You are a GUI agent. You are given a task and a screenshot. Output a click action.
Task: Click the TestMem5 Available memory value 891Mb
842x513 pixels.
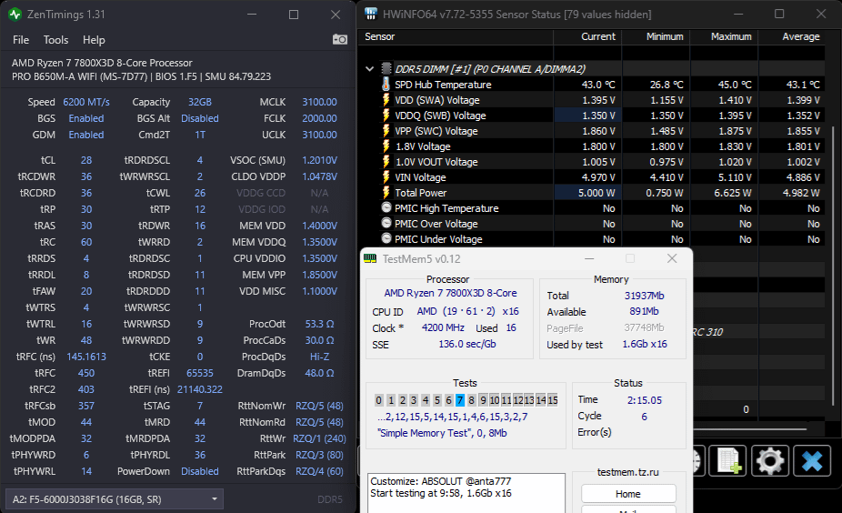(644, 311)
